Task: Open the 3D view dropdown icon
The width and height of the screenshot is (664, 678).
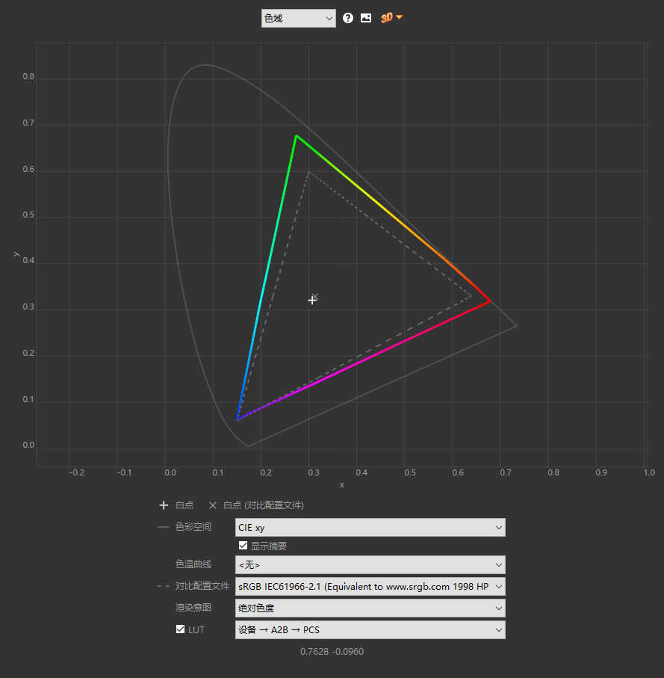Action: coord(391,18)
